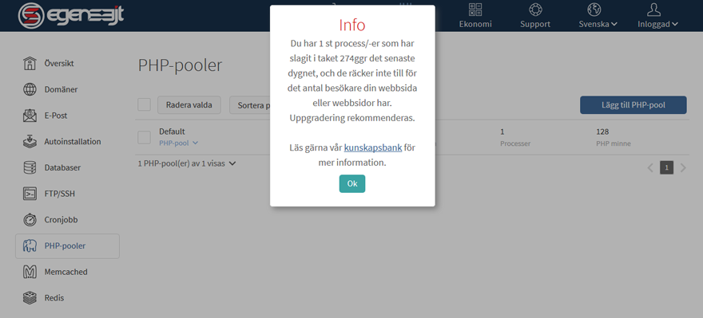703x318 pixels.
Task: Expand the Svenska language dropdown
Action: [x=598, y=24]
